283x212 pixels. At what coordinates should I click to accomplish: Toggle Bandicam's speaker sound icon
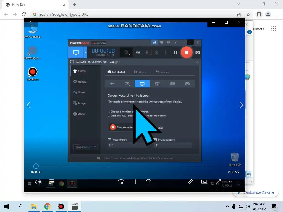[x=138, y=52]
